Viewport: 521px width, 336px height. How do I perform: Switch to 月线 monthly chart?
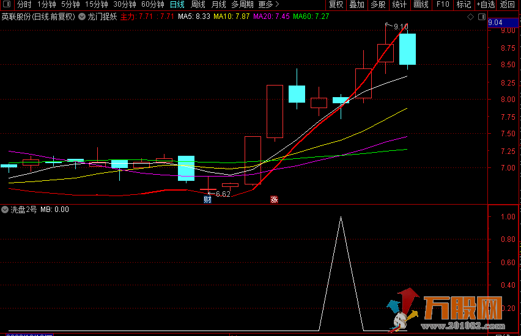coord(219,4)
